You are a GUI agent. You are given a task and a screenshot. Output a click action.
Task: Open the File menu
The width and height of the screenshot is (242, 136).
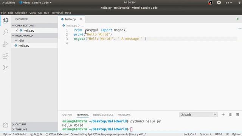click(x=3, y=13)
